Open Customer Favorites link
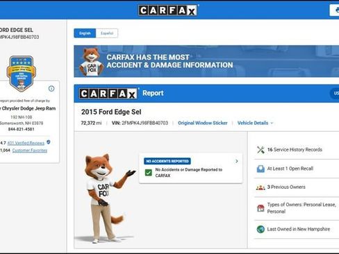The height and width of the screenshot is (254, 339). coord(30,151)
